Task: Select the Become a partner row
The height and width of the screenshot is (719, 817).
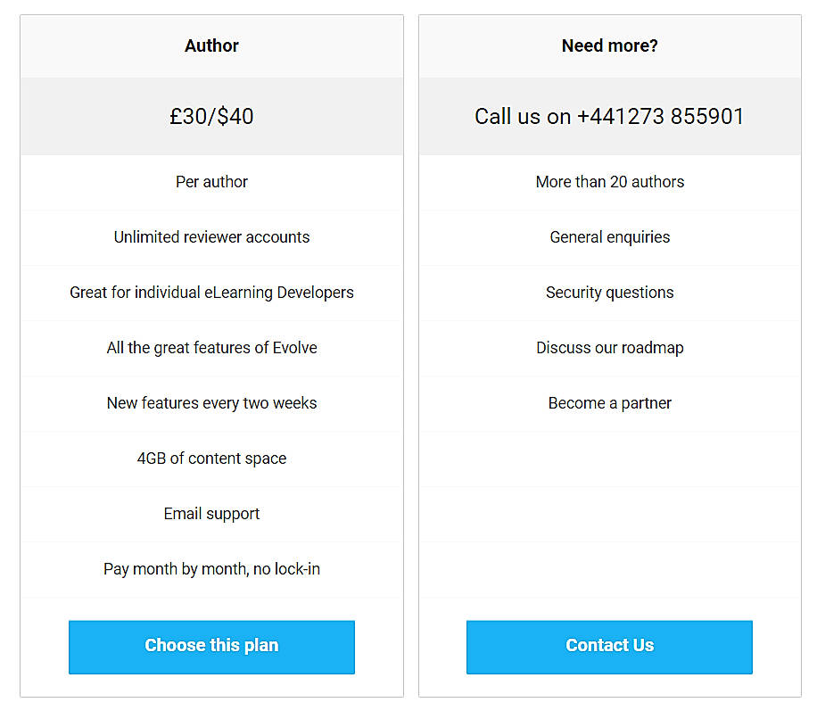Action: (609, 403)
